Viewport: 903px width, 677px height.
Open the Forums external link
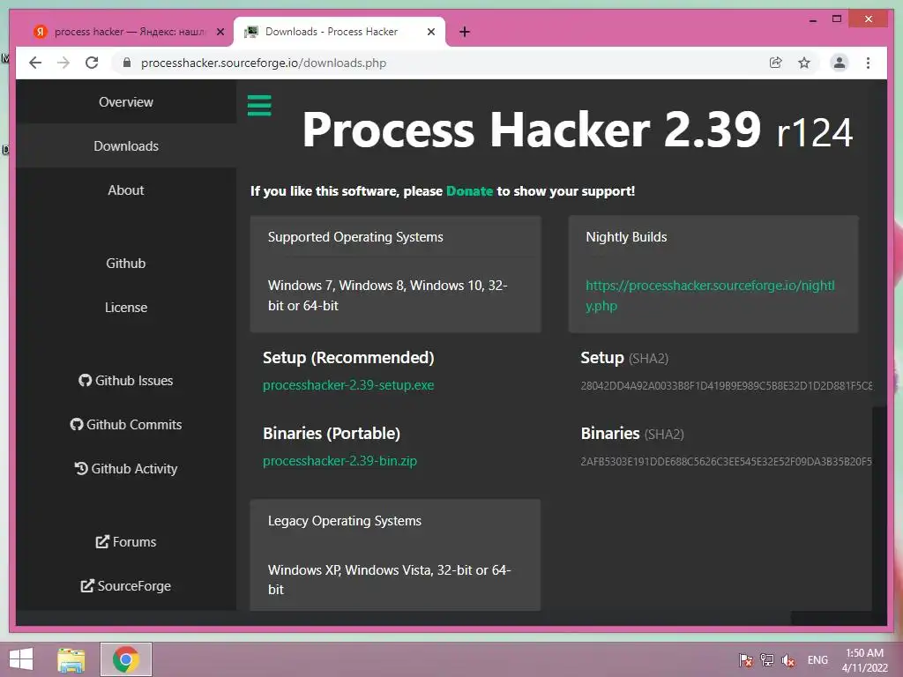coord(125,542)
